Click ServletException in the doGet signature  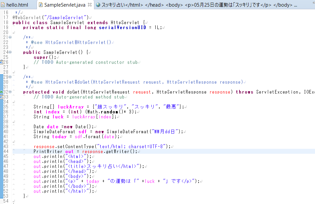click(x=277, y=92)
